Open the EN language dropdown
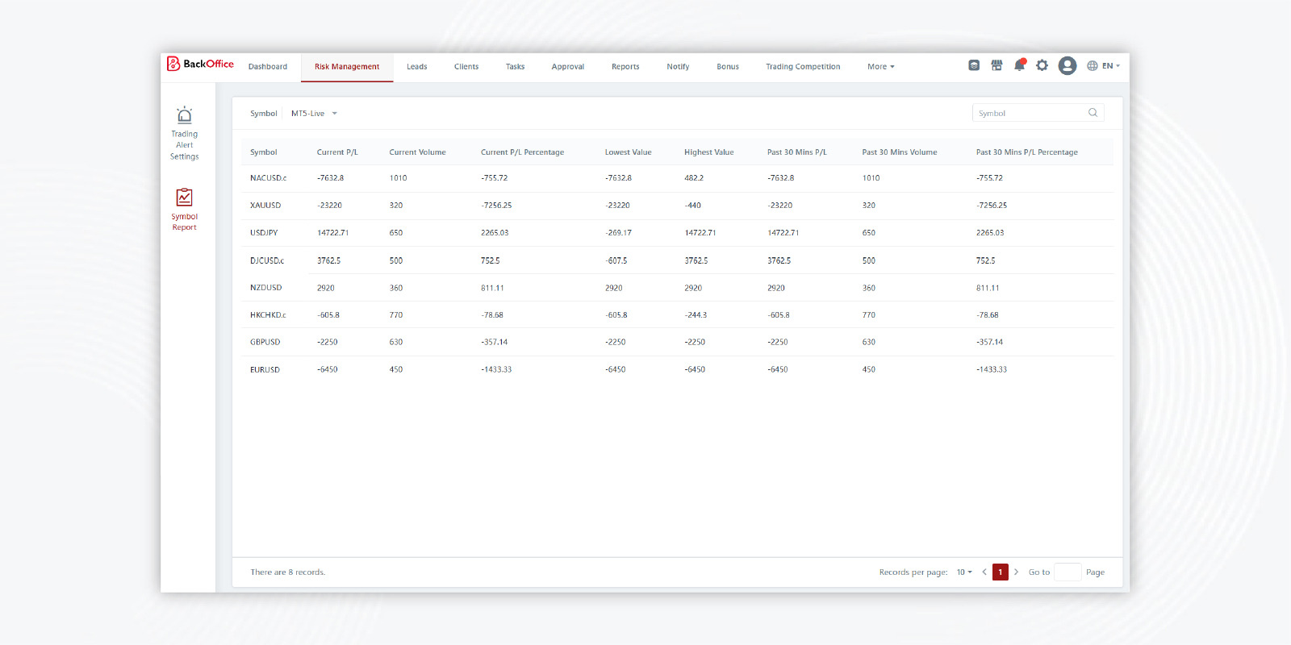Screen dimensions: 1291x645 point(1103,66)
